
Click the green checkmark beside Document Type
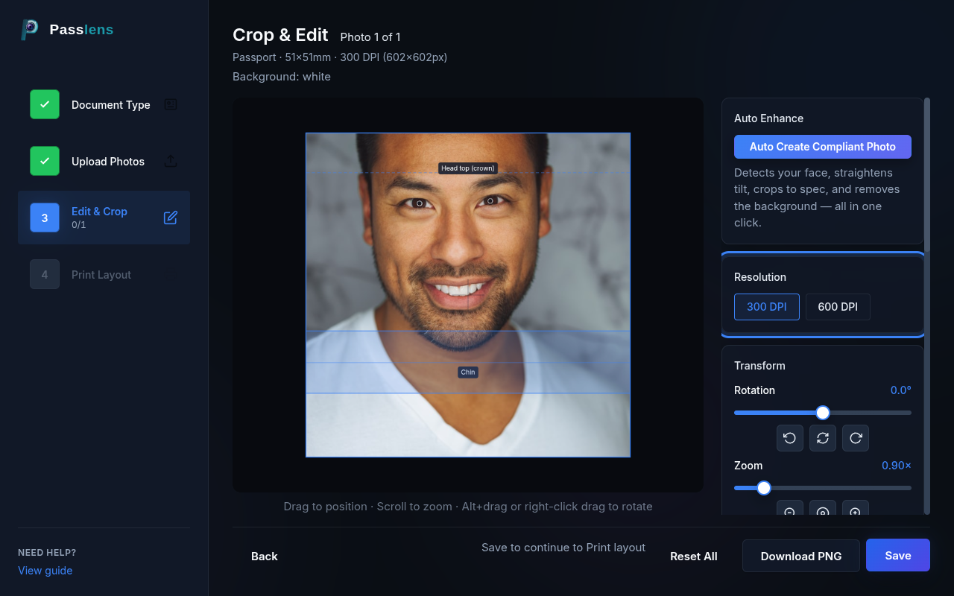[x=45, y=104]
